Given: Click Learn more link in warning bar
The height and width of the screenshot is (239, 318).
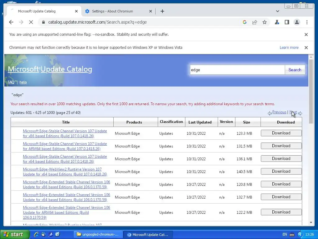Looking at the screenshot, I should pyautogui.click(x=289, y=48).
